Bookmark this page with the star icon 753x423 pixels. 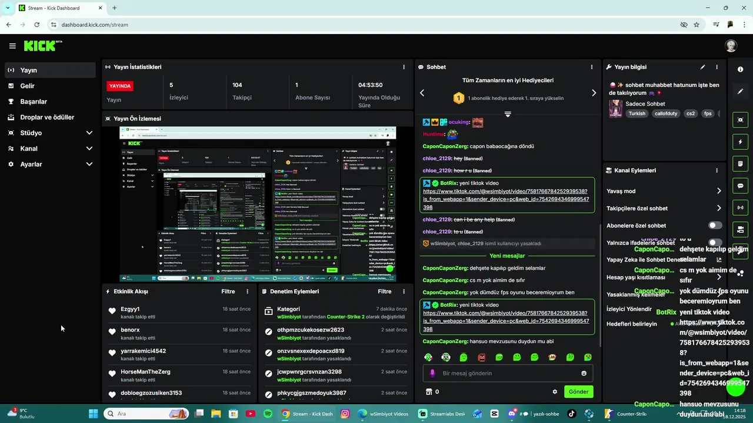pos(697,25)
